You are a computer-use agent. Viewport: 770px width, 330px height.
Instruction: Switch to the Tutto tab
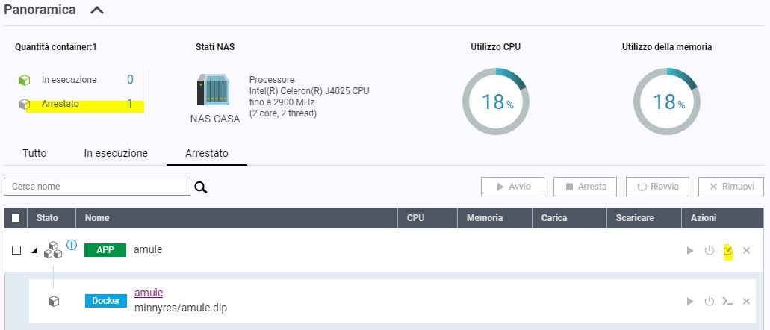[x=34, y=153]
